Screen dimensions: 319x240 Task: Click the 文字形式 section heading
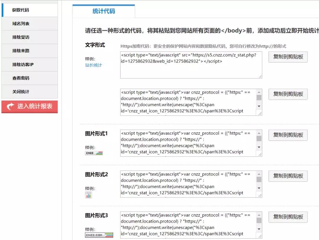[95, 45]
